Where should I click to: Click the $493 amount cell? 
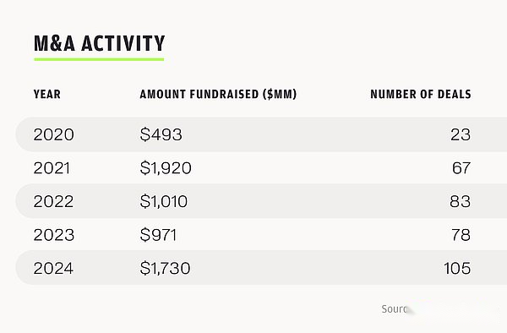[161, 134]
